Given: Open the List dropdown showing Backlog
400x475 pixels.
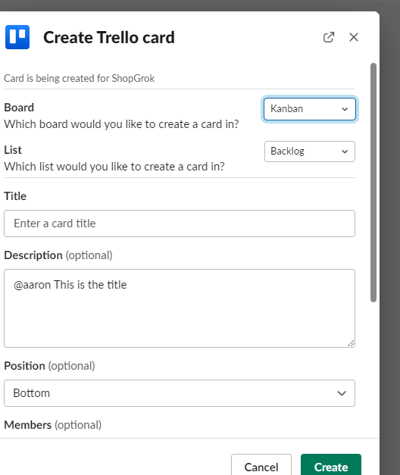Looking at the screenshot, I should 310,152.
